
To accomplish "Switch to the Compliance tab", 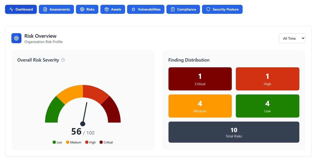I will point(183,9).
